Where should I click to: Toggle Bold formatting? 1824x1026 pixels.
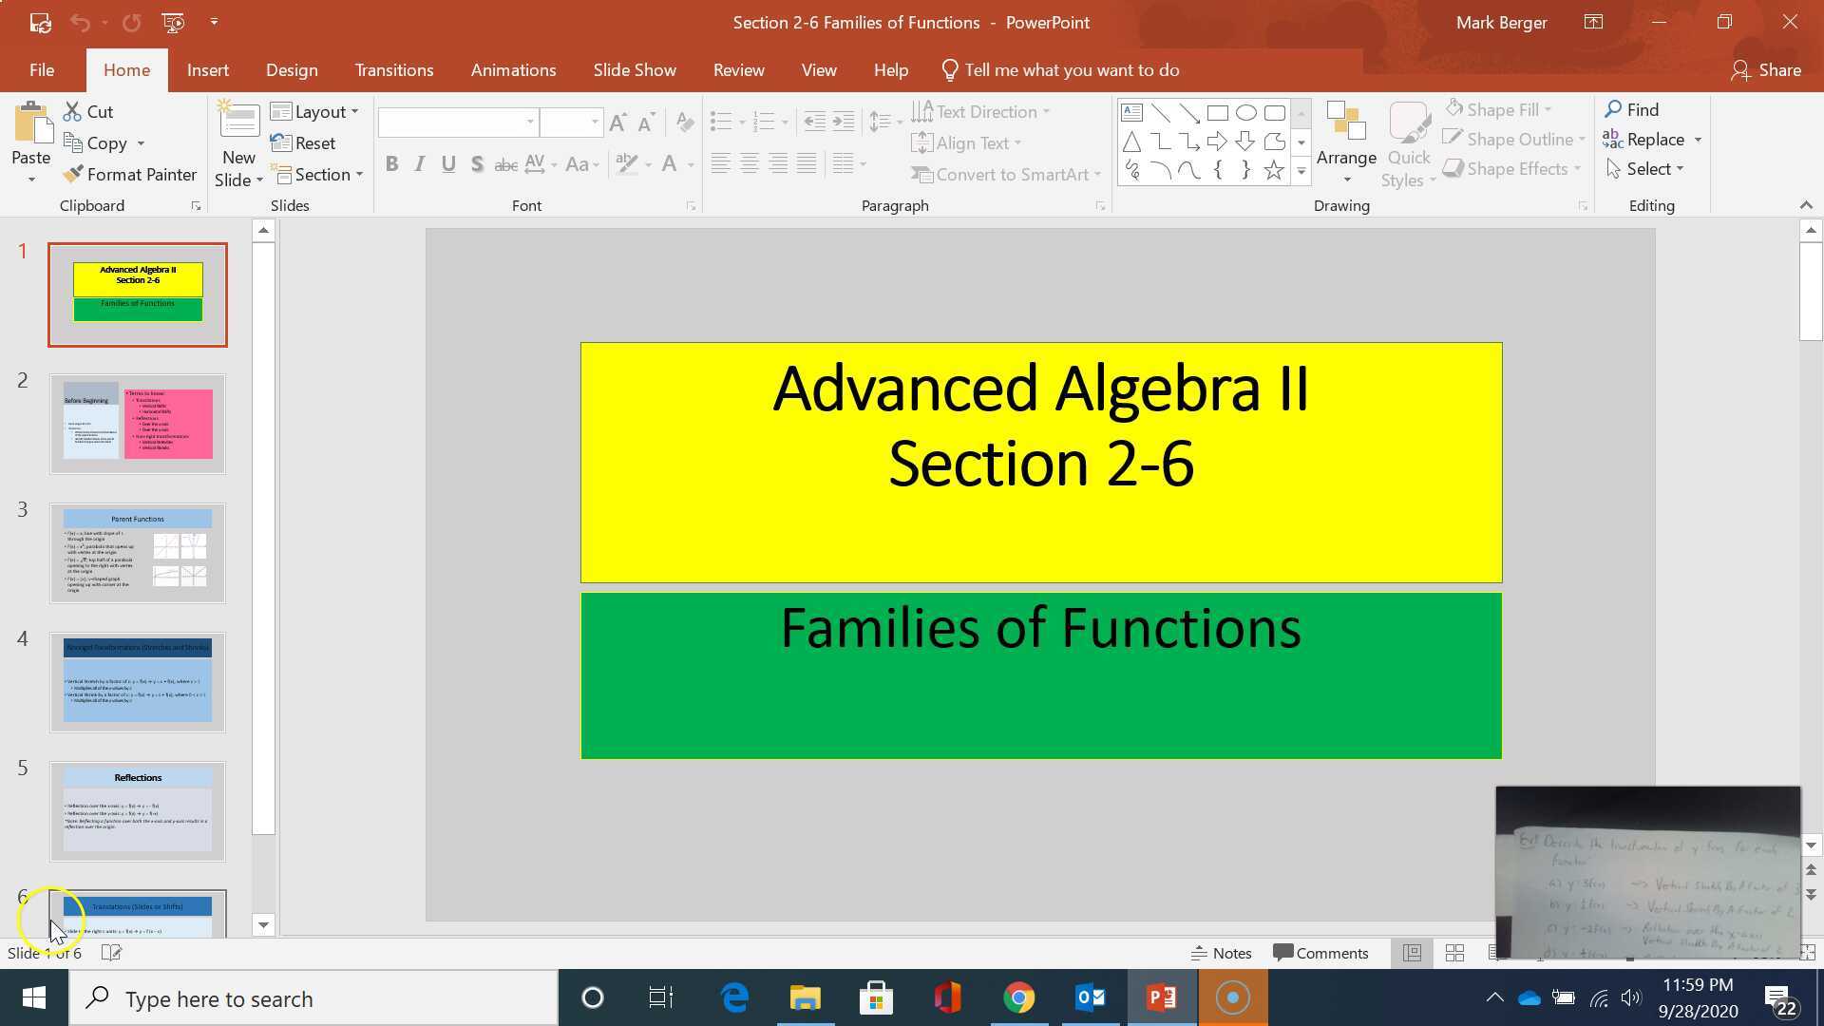(391, 164)
